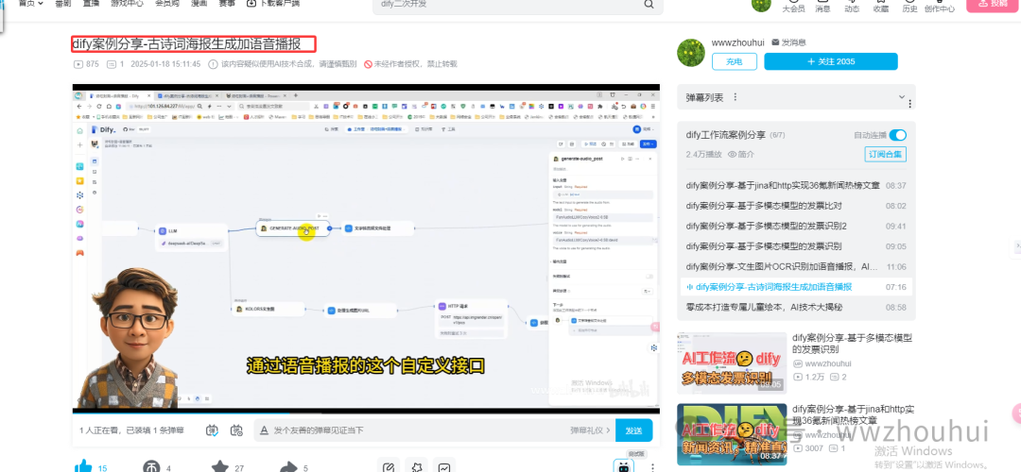Screen dimensions: 1021x472
Task: Open the danmaku settings icon
Action: (237, 430)
